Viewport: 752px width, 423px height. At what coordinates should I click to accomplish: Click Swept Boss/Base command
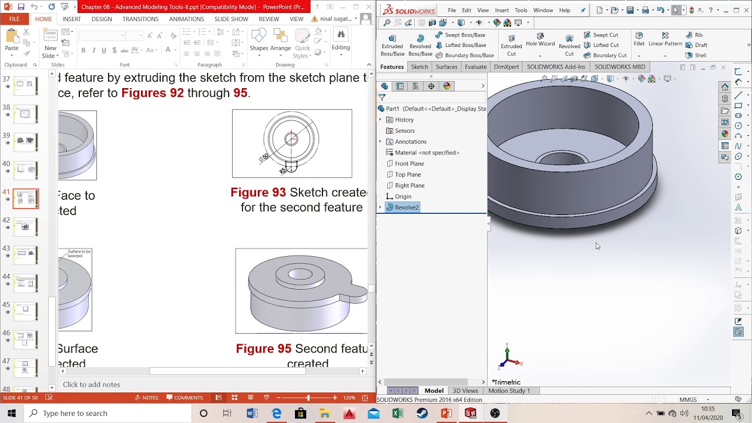click(459, 35)
